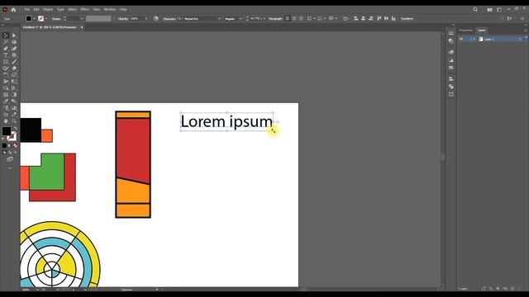
Task: Set paint type to solid Color
Action: click(x=4, y=146)
